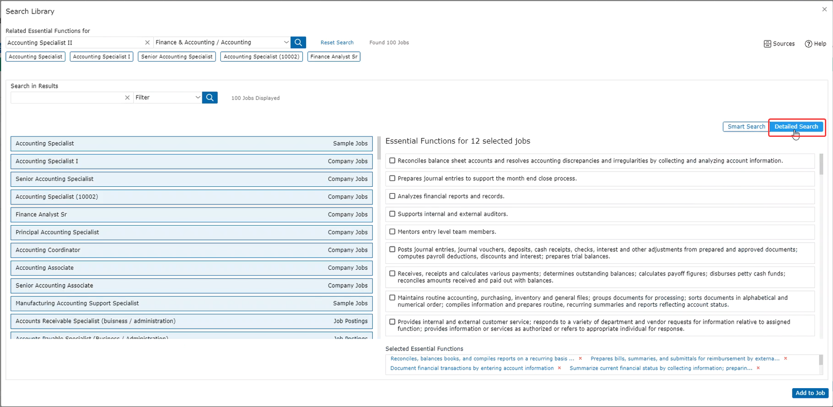Click the Reset Search link
This screenshot has height=407, width=833.
coord(337,43)
